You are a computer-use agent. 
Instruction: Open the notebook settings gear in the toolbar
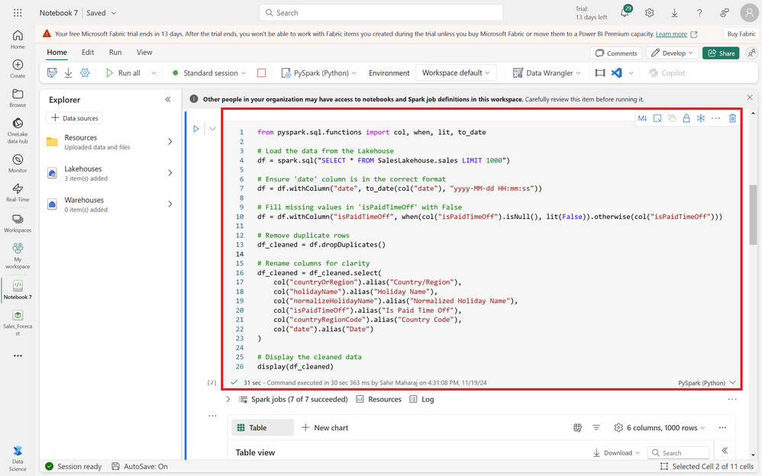point(85,73)
